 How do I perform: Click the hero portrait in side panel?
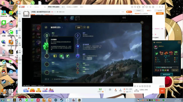point(156,47)
